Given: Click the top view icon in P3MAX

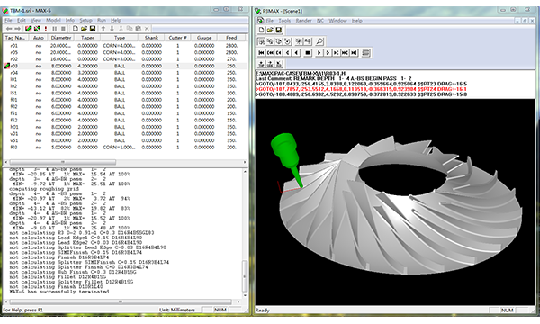Looking at the screenshot, I should pos(261,64).
